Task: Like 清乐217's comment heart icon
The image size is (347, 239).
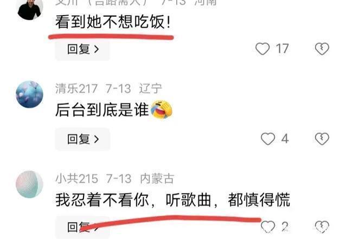Action: (268, 139)
